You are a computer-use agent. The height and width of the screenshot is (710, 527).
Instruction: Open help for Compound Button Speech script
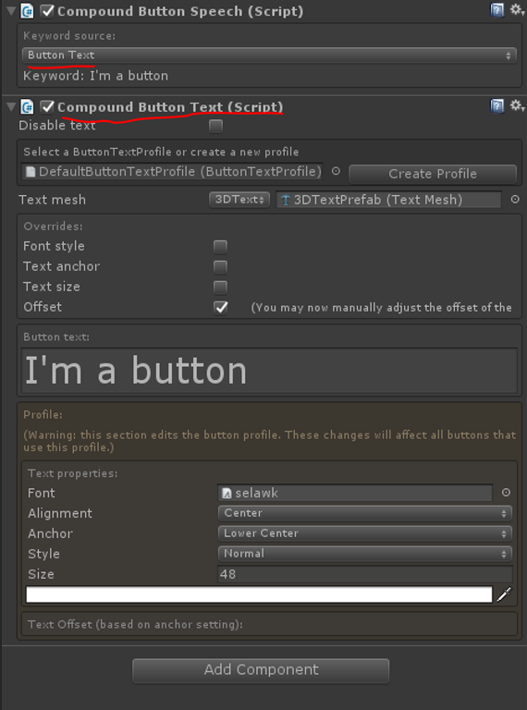tap(497, 10)
